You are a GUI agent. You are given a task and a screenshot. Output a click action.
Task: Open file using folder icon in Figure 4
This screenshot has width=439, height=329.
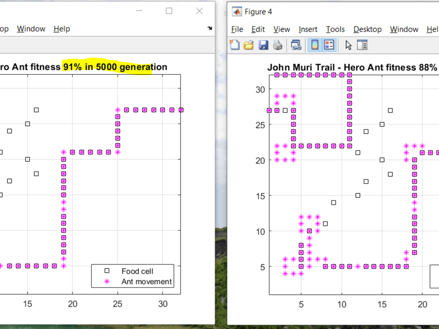coord(248,45)
